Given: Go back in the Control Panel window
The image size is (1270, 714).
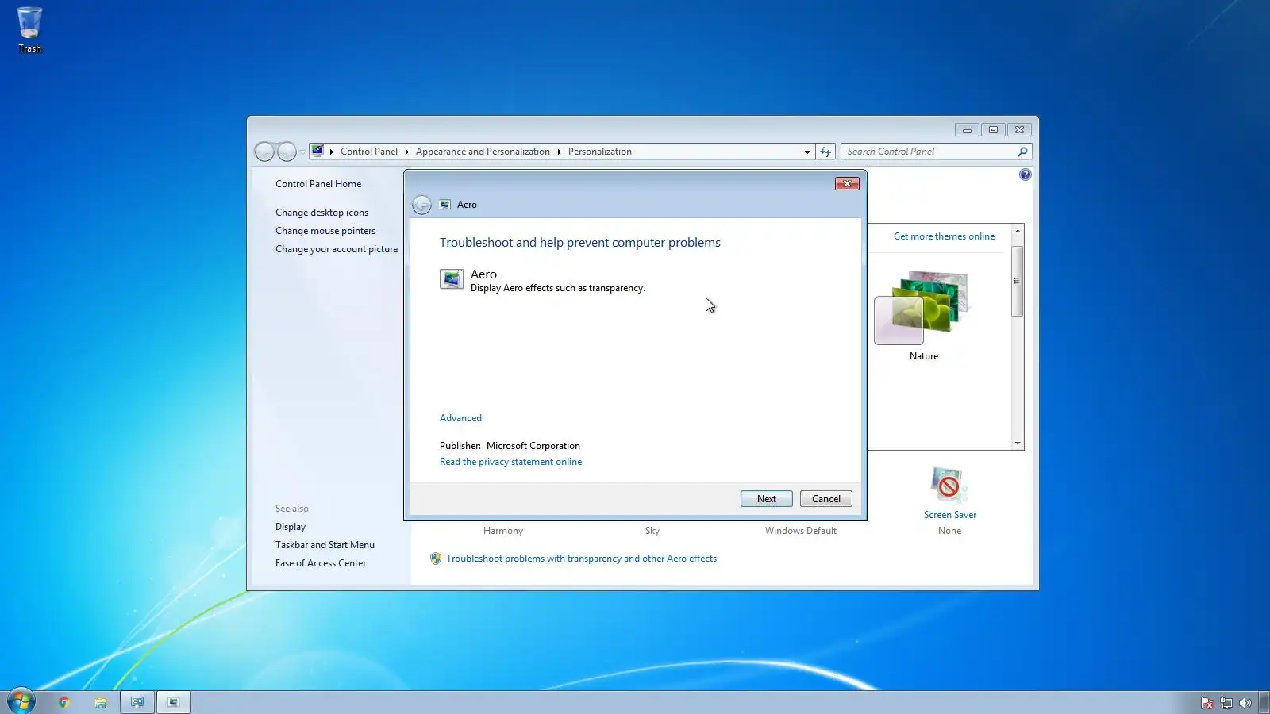Looking at the screenshot, I should (x=264, y=152).
